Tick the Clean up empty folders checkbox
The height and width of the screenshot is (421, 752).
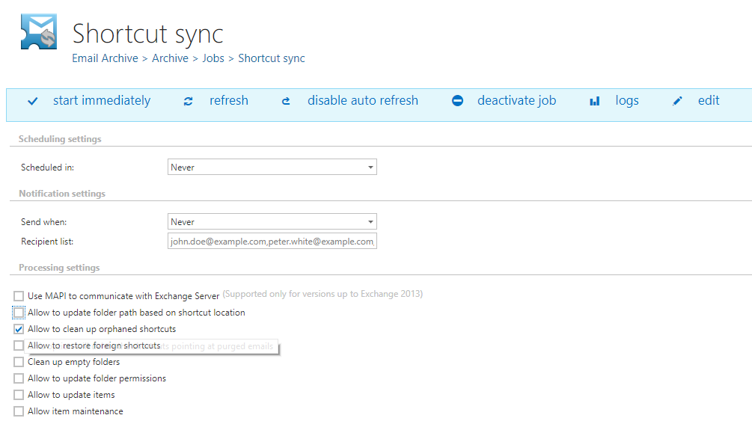19,362
